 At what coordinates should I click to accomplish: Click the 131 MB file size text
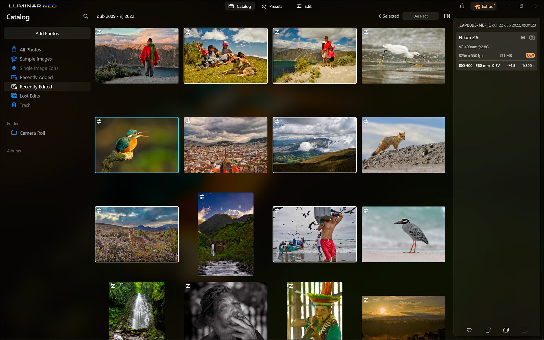(505, 56)
